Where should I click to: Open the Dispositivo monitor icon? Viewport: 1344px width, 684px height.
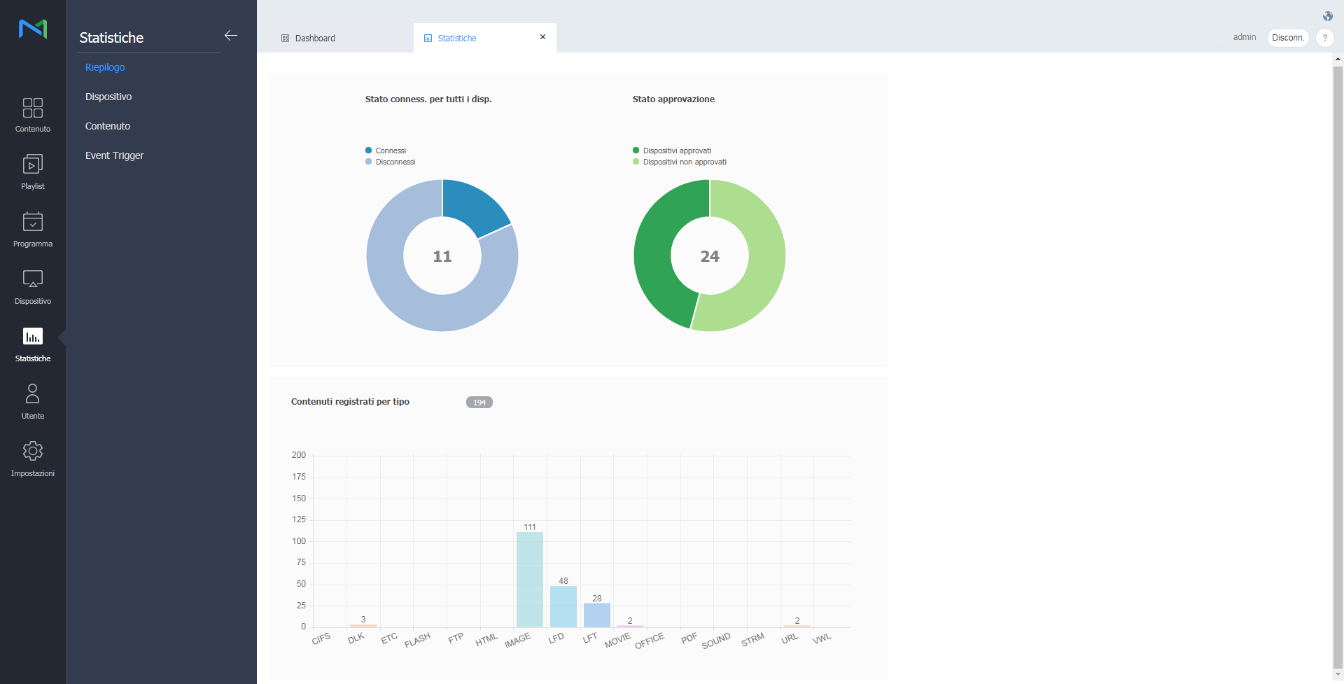tap(33, 279)
